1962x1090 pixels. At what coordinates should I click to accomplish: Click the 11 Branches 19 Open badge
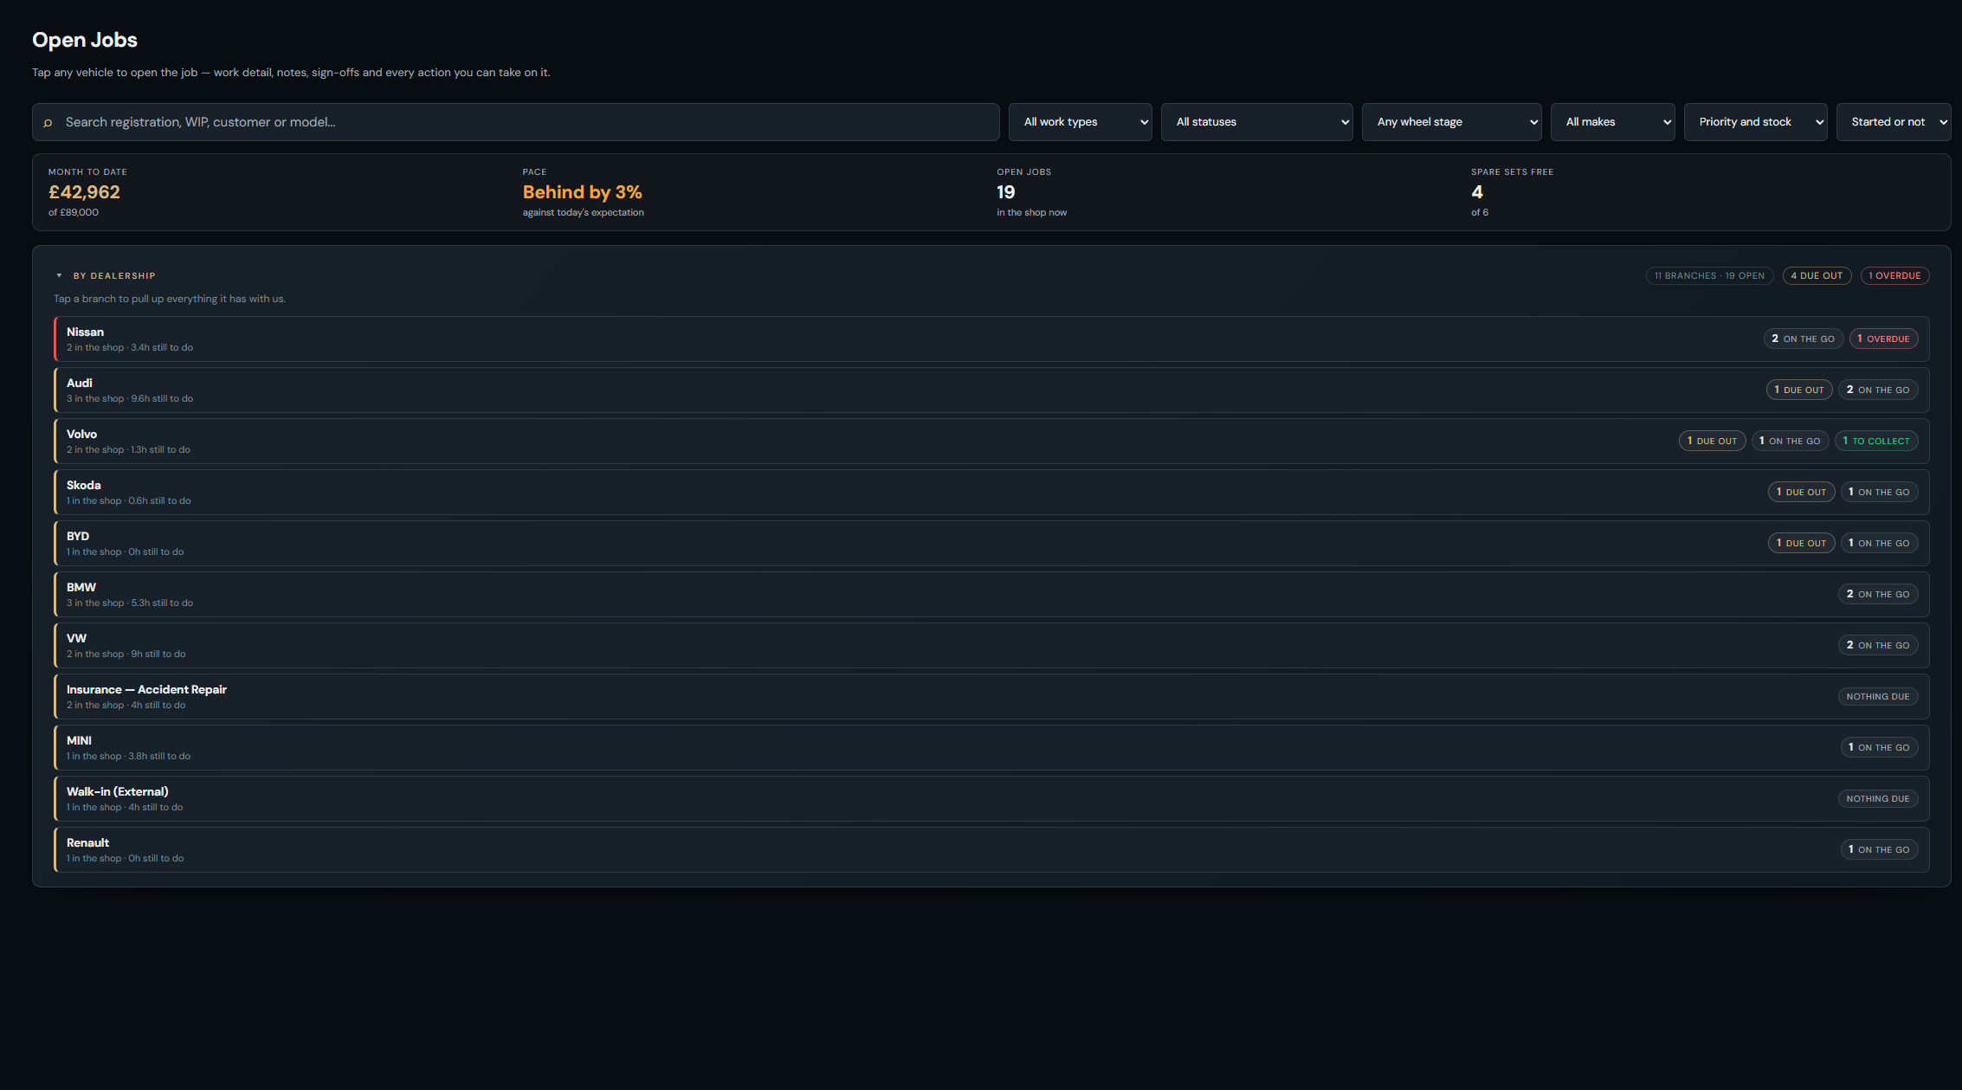tap(1709, 275)
